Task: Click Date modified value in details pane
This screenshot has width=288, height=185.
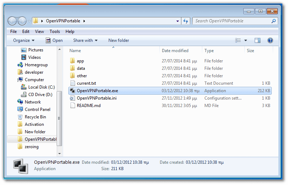Action: [130, 162]
